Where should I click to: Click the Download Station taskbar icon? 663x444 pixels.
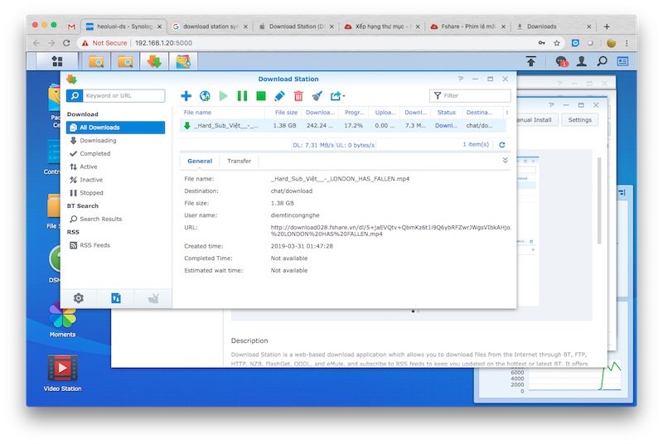[154, 61]
